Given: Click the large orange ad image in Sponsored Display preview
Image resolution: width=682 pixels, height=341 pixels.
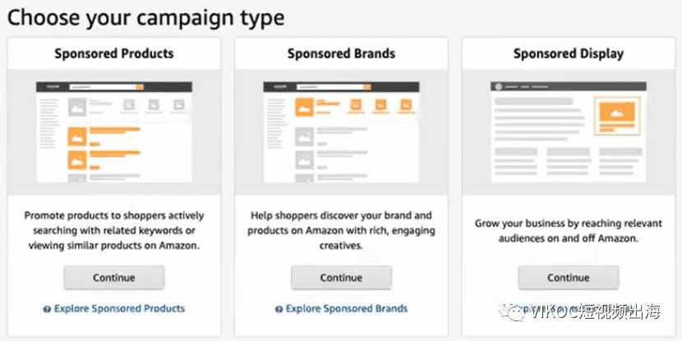Looking at the screenshot, I should coord(617,113).
